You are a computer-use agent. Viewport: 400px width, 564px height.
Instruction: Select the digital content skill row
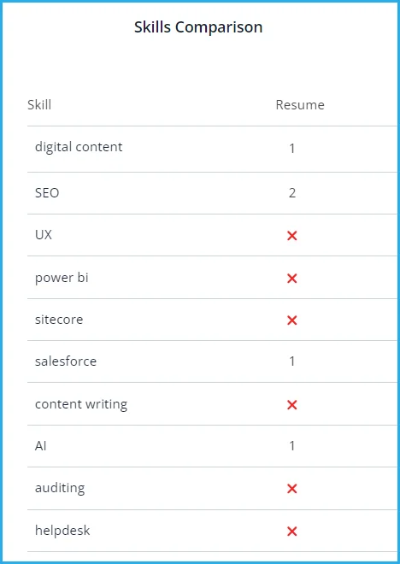(x=212, y=149)
